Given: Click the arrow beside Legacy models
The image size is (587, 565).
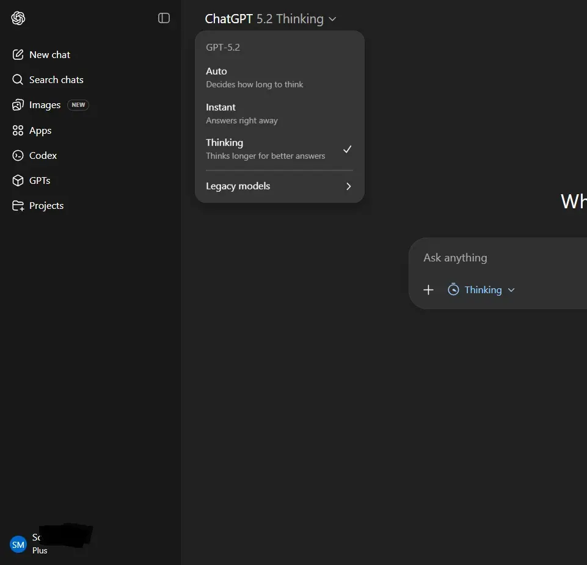Looking at the screenshot, I should 349,186.
